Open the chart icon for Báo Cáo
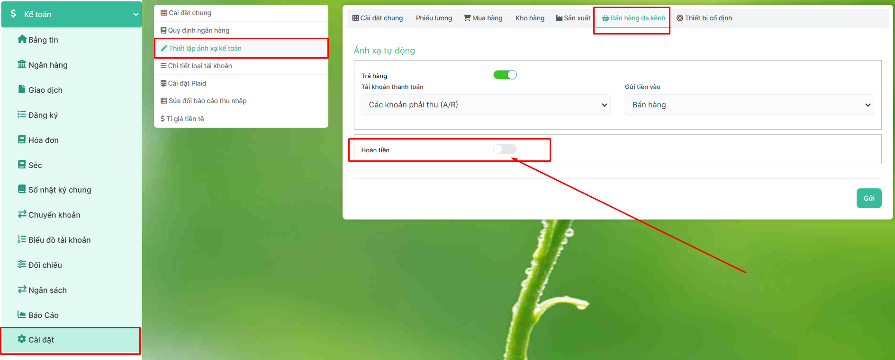Image resolution: width=895 pixels, height=360 pixels. tap(22, 315)
